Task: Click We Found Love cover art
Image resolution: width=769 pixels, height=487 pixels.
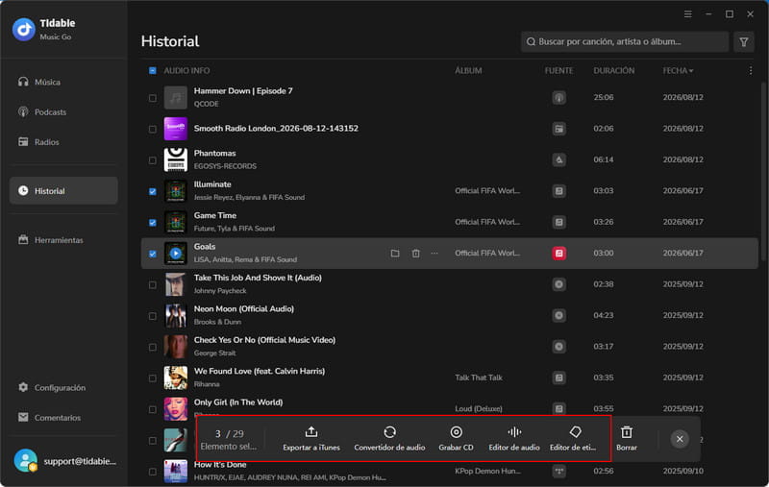Action: 176,377
